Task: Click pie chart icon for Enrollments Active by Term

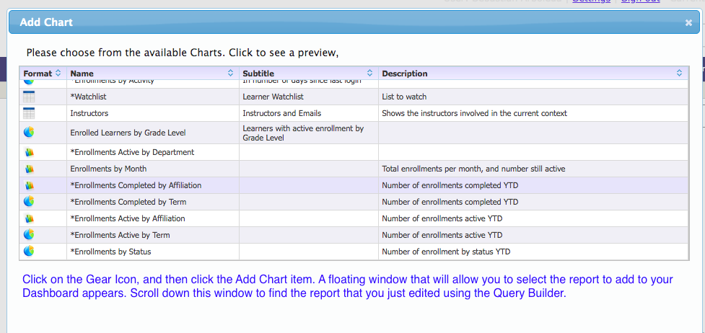Action: 29,235
